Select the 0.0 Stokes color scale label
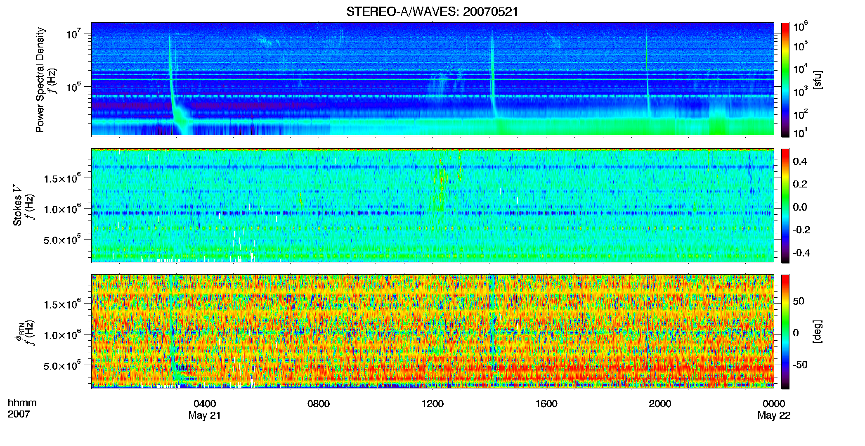This screenshot has height=446, width=865. pos(800,207)
